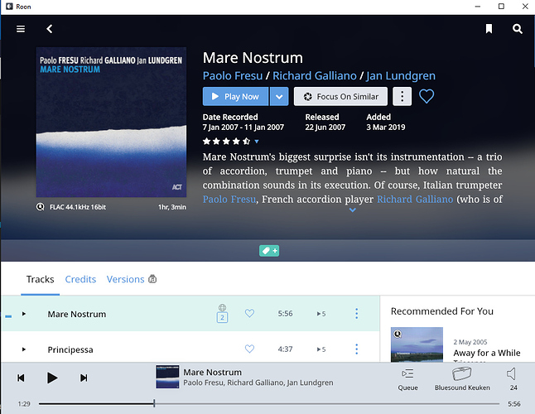Open the star rating dropdown arrow
Viewport: 535px width, 414px height.
pyautogui.click(x=257, y=142)
